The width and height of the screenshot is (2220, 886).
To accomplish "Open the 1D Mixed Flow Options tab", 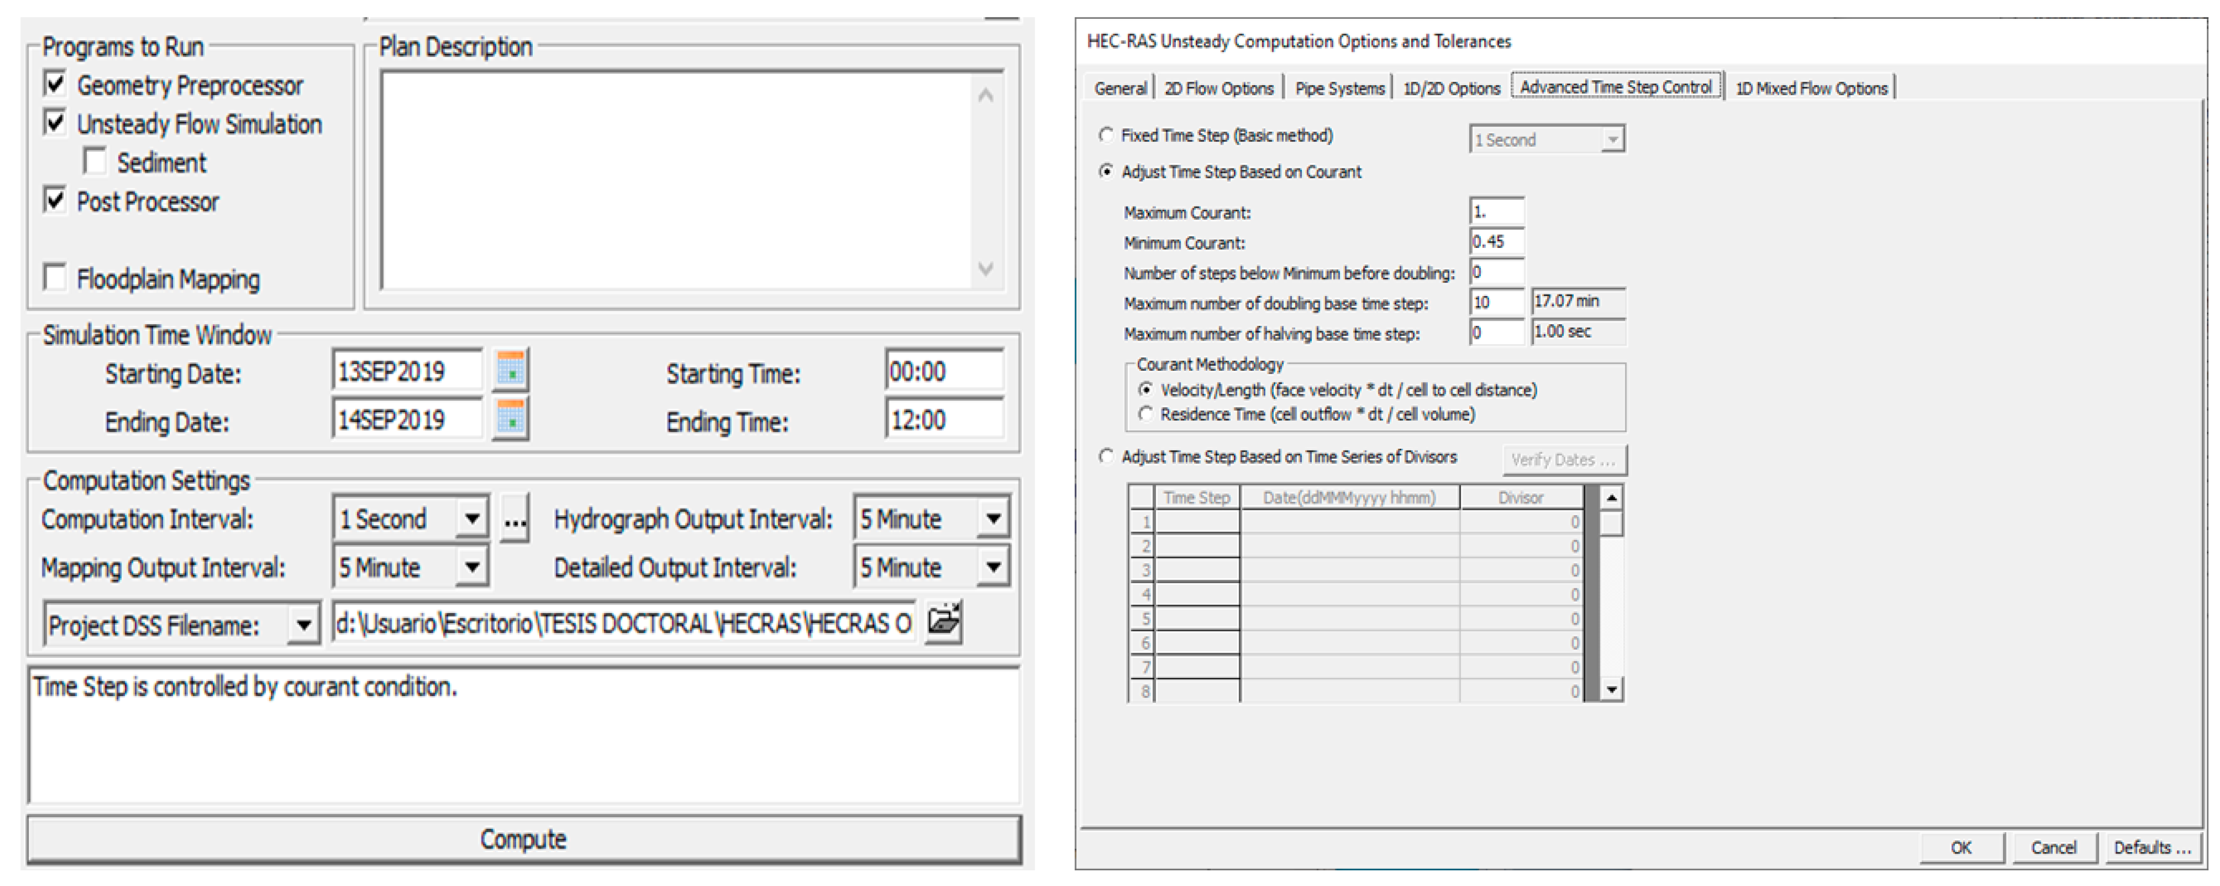I will pos(1811,88).
